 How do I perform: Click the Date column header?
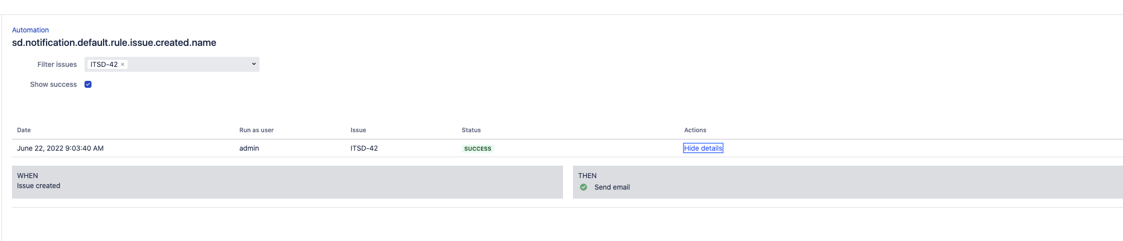click(24, 130)
